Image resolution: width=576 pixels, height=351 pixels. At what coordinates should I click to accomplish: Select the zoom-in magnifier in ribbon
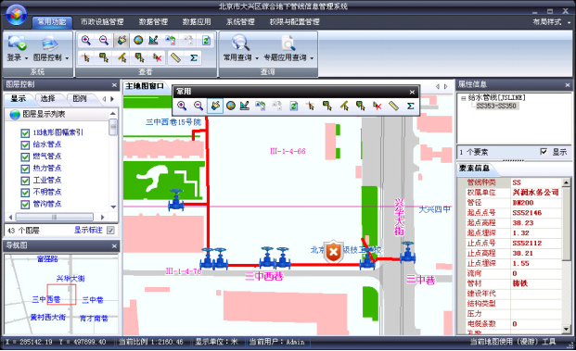86,41
